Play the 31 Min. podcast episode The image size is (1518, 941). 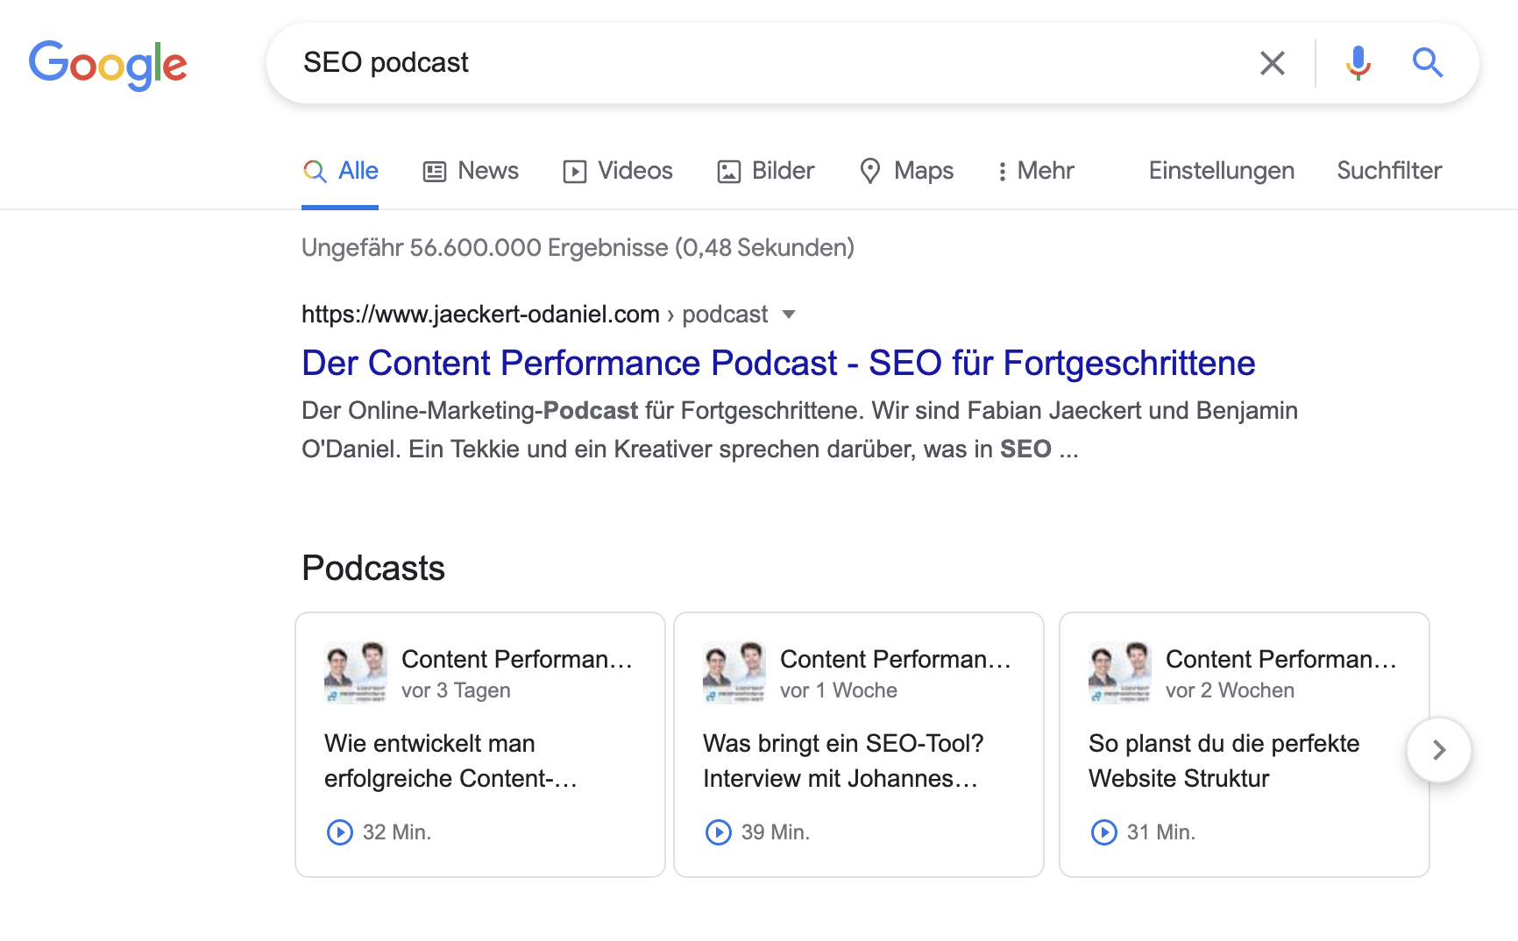[1103, 831]
